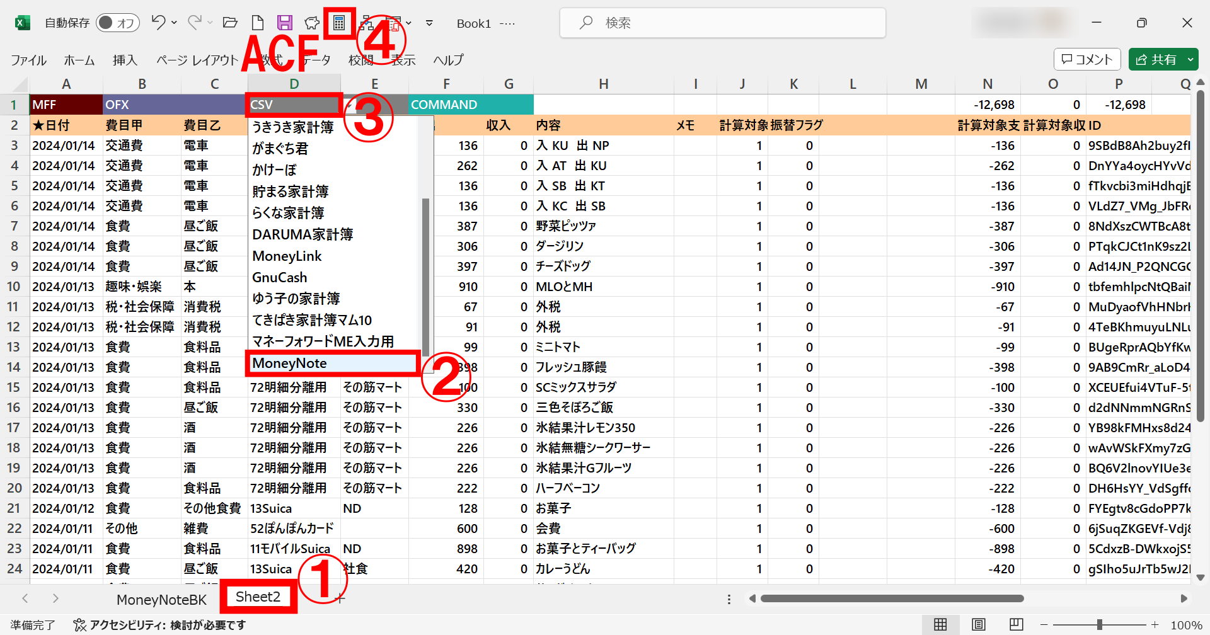This screenshot has width=1210, height=635.
Task: Expand the 共有 button dropdown arrow
Action: [1190, 59]
